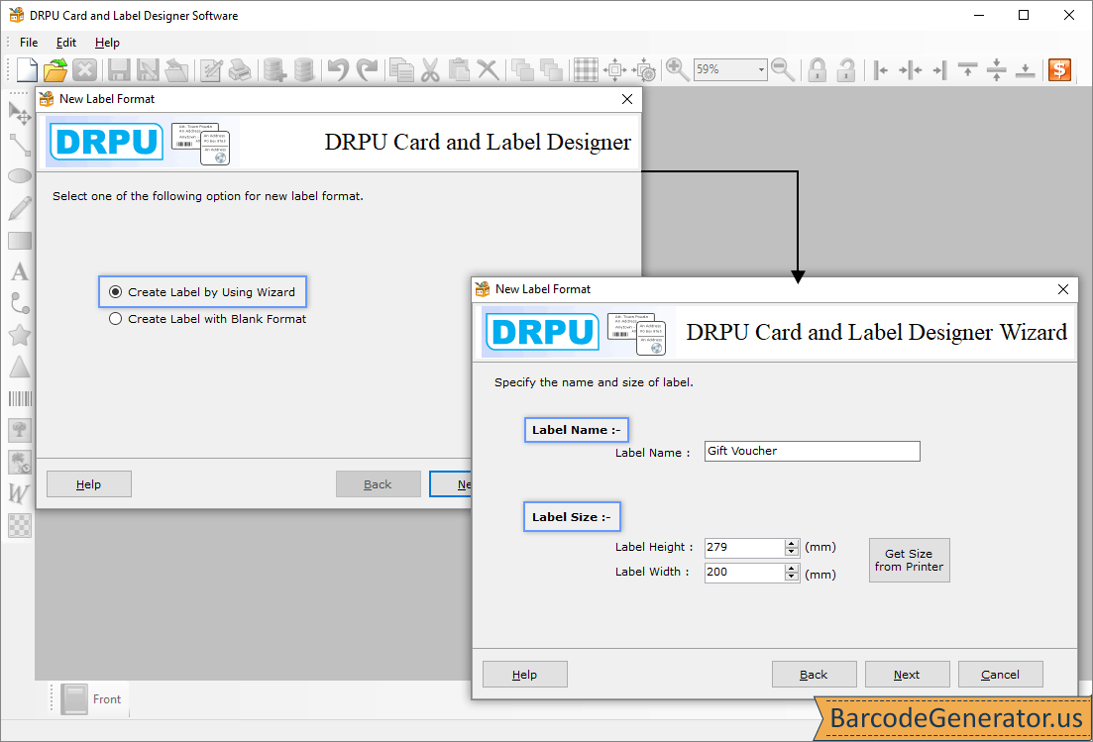Screen dimensions: 1093x742
Task: Click the database icon with plus sign
Action: click(274, 69)
